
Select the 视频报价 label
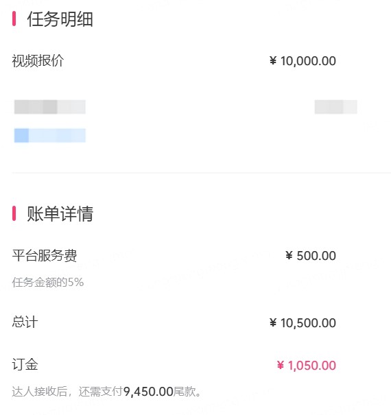pyautogui.click(x=38, y=61)
